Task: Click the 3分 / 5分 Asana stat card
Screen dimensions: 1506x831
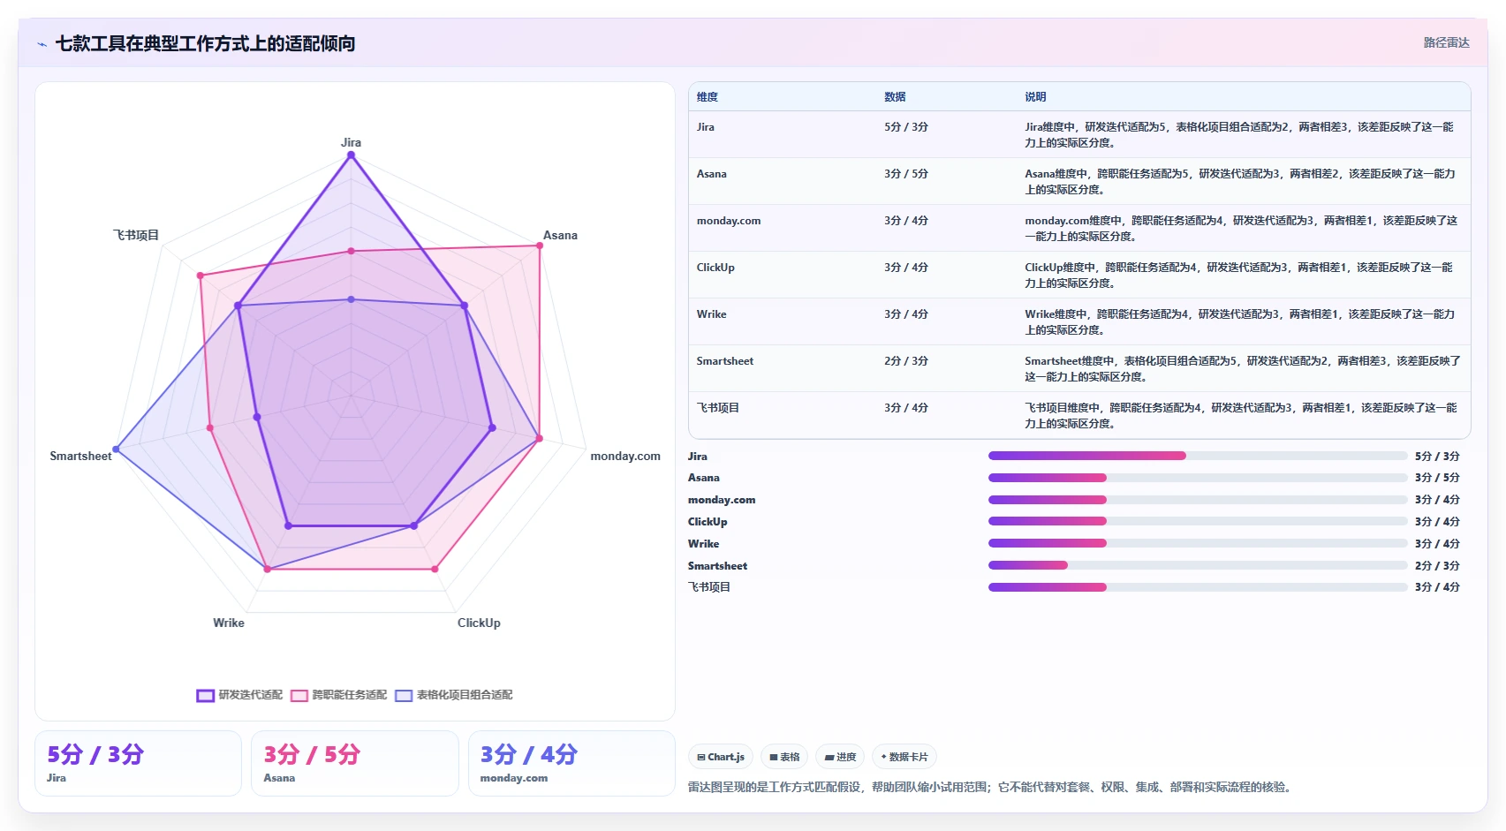Action: click(x=354, y=763)
